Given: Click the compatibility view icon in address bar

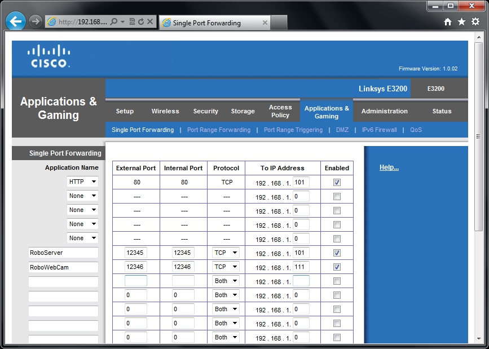Looking at the screenshot, I should click(132, 21).
